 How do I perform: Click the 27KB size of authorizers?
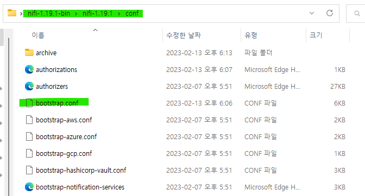[x=337, y=86]
